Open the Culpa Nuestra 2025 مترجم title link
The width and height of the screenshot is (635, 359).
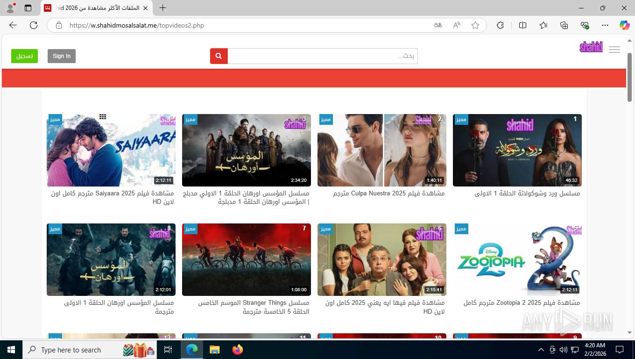point(389,194)
